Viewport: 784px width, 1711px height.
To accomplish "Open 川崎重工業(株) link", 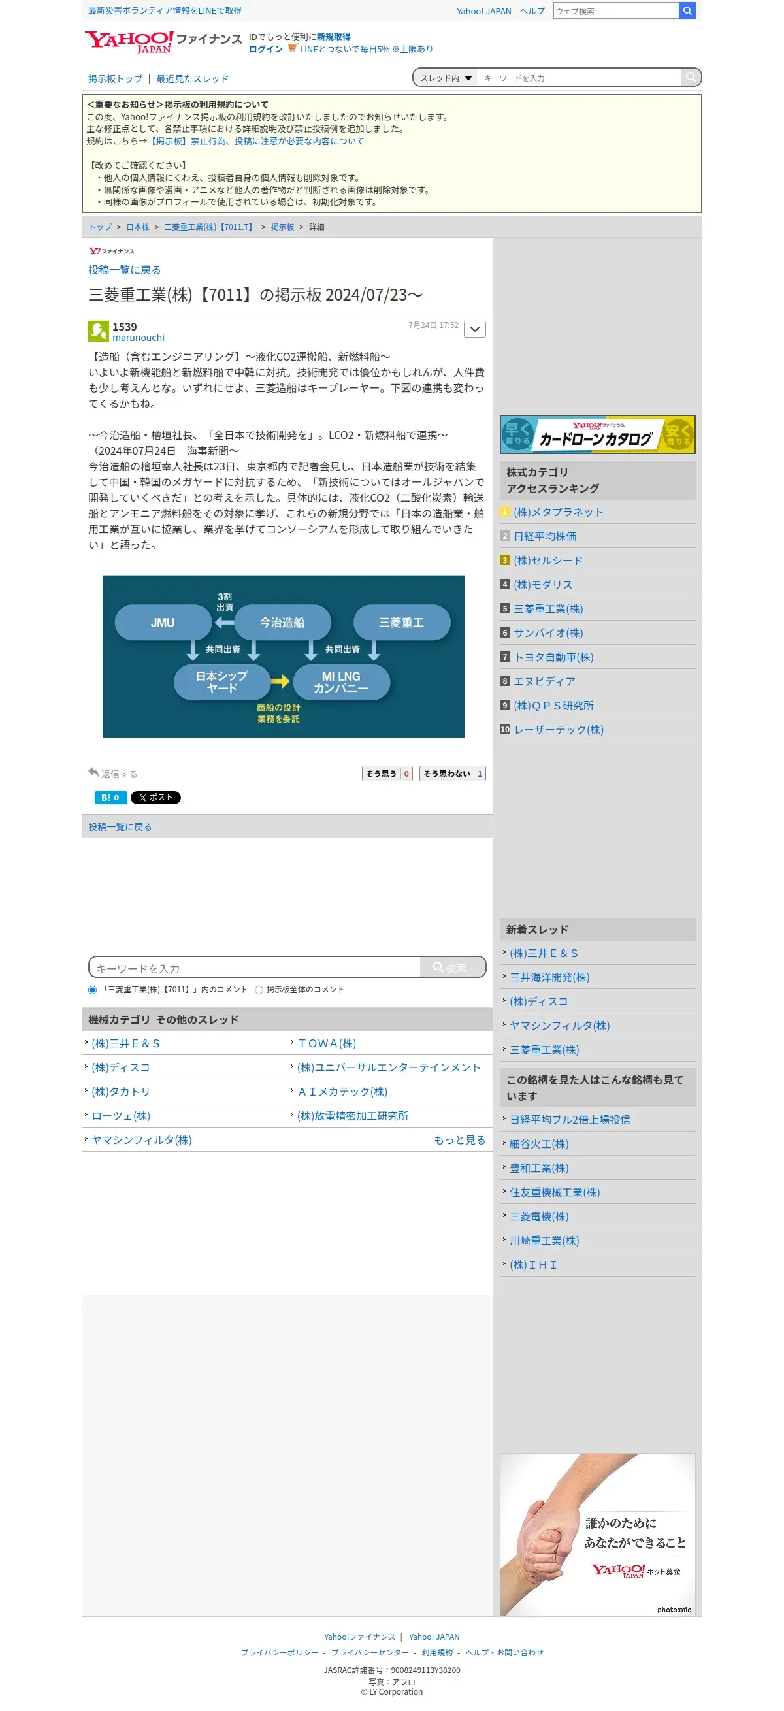I will click(544, 1241).
